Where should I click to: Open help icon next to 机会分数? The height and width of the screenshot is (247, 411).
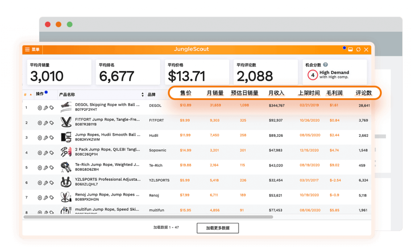click(x=325, y=65)
